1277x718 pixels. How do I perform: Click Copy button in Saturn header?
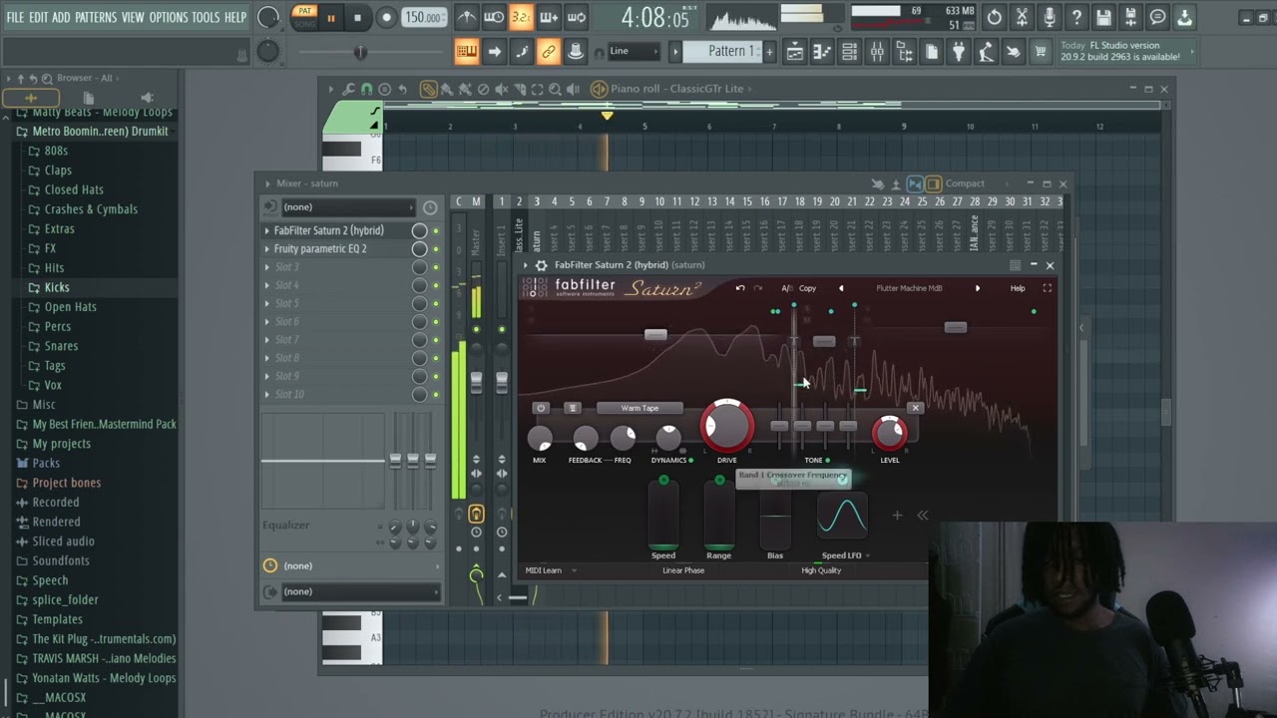[x=807, y=288]
